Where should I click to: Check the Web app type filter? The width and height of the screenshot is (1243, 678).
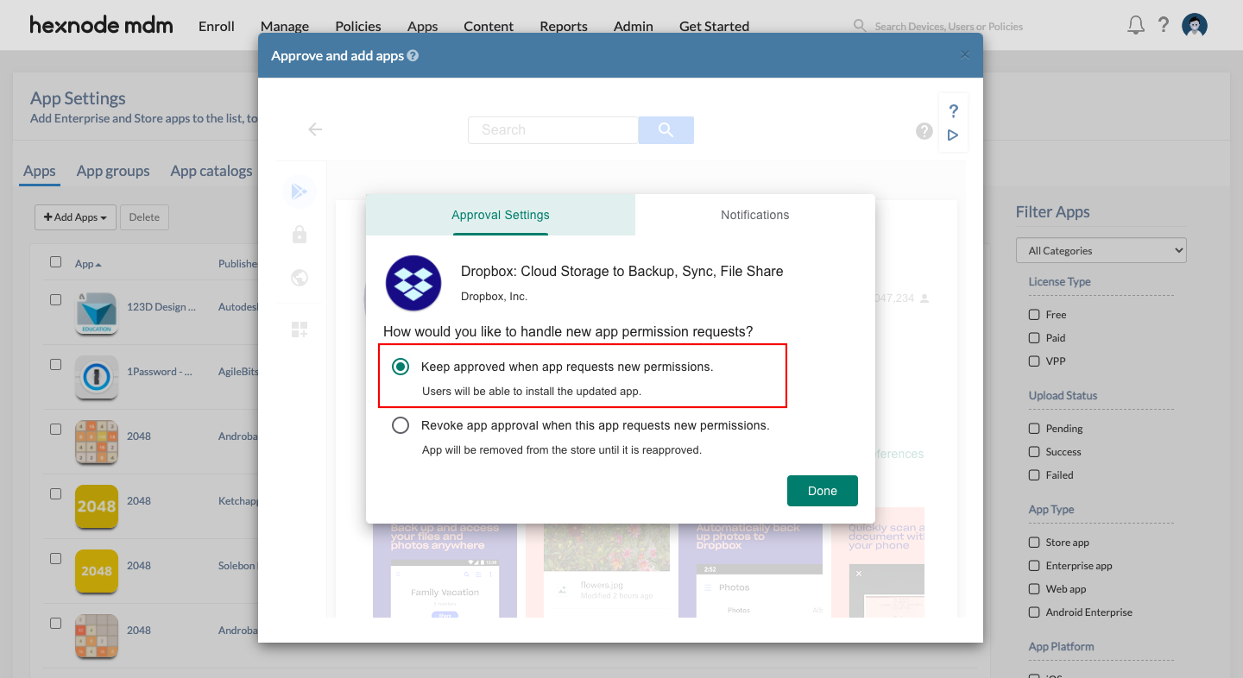1034,589
